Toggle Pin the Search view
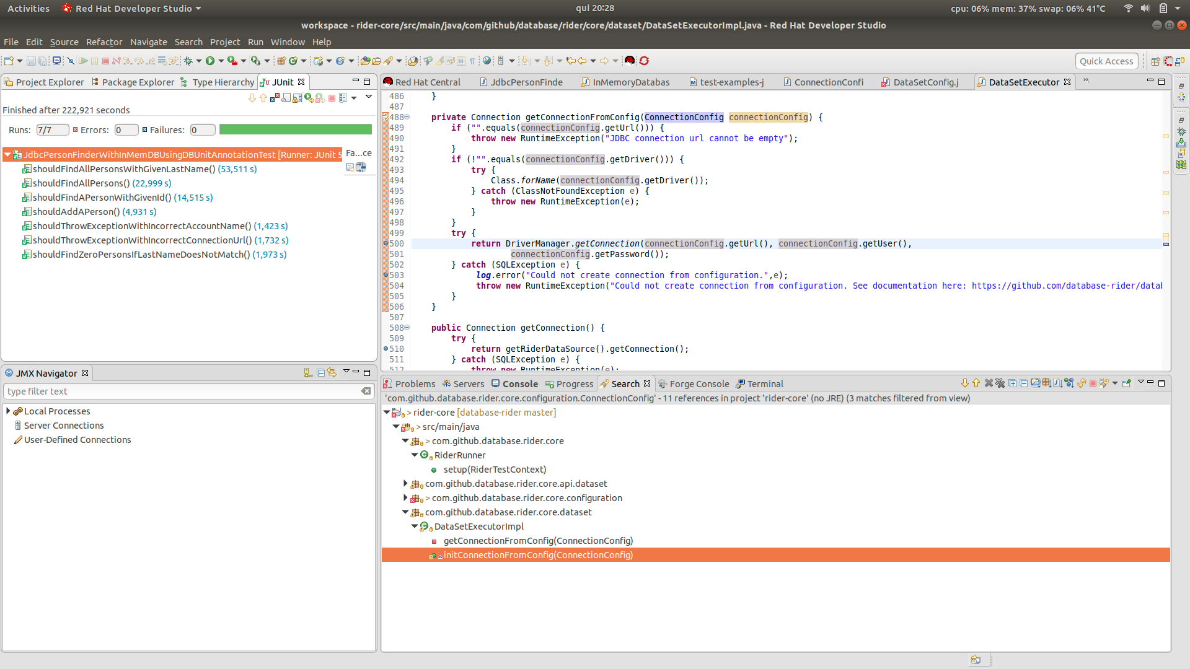This screenshot has height=669, width=1190. coord(1126,383)
